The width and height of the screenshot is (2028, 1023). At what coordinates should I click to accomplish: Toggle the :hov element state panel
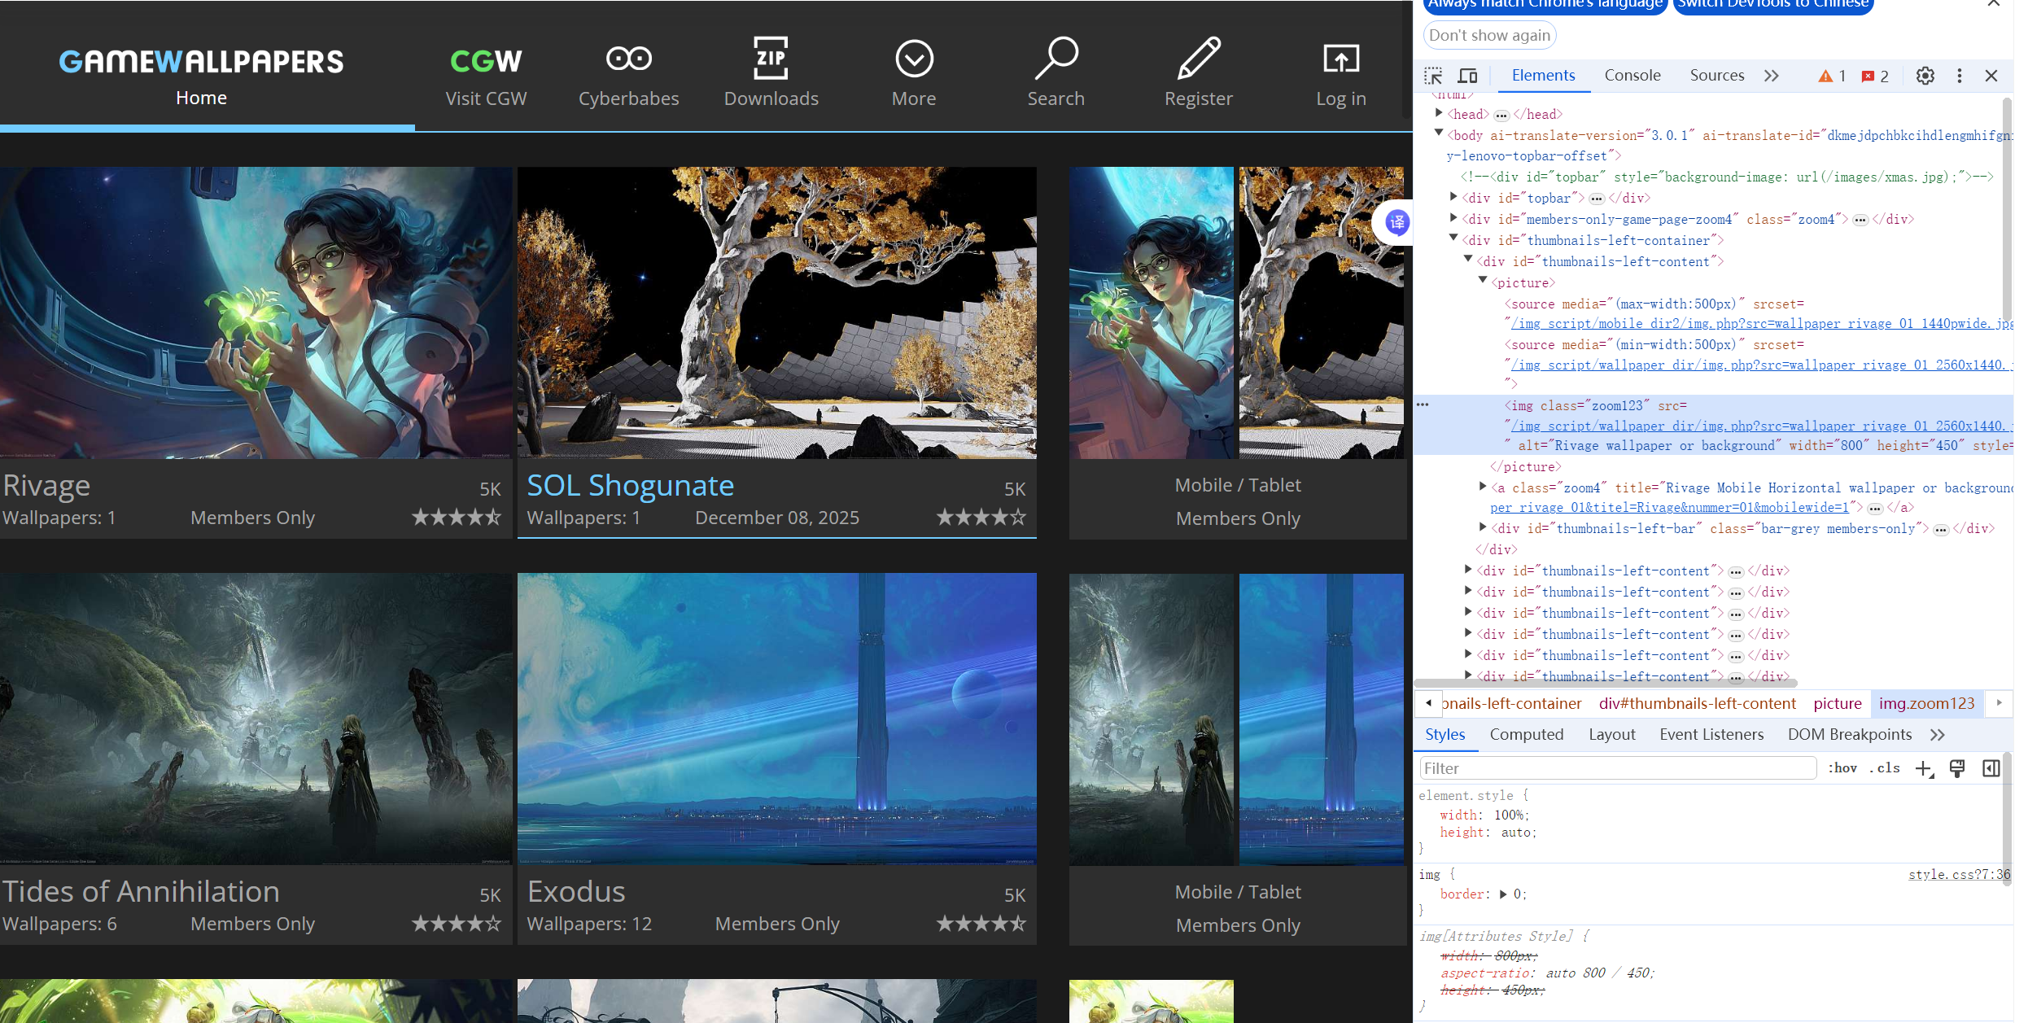point(1842,768)
